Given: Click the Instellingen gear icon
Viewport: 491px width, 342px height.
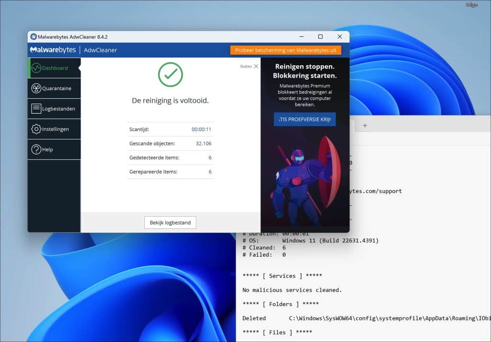Looking at the screenshot, I should click(x=36, y=129).
